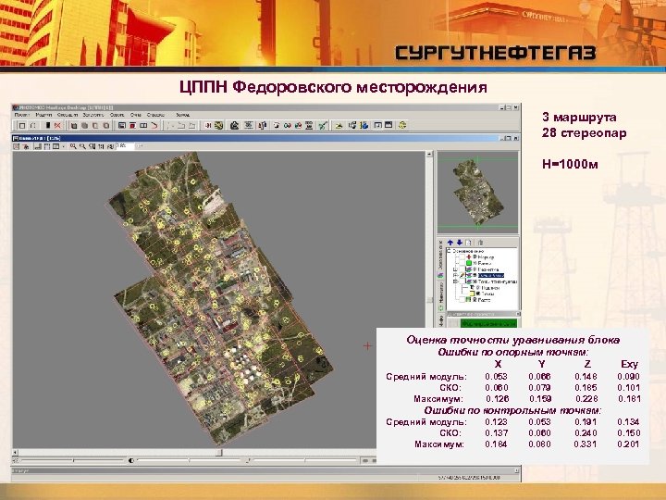Click the vertical scrollbar up arrow of map view
Viewport: 666px width, 500px height.
coord(429,154)
